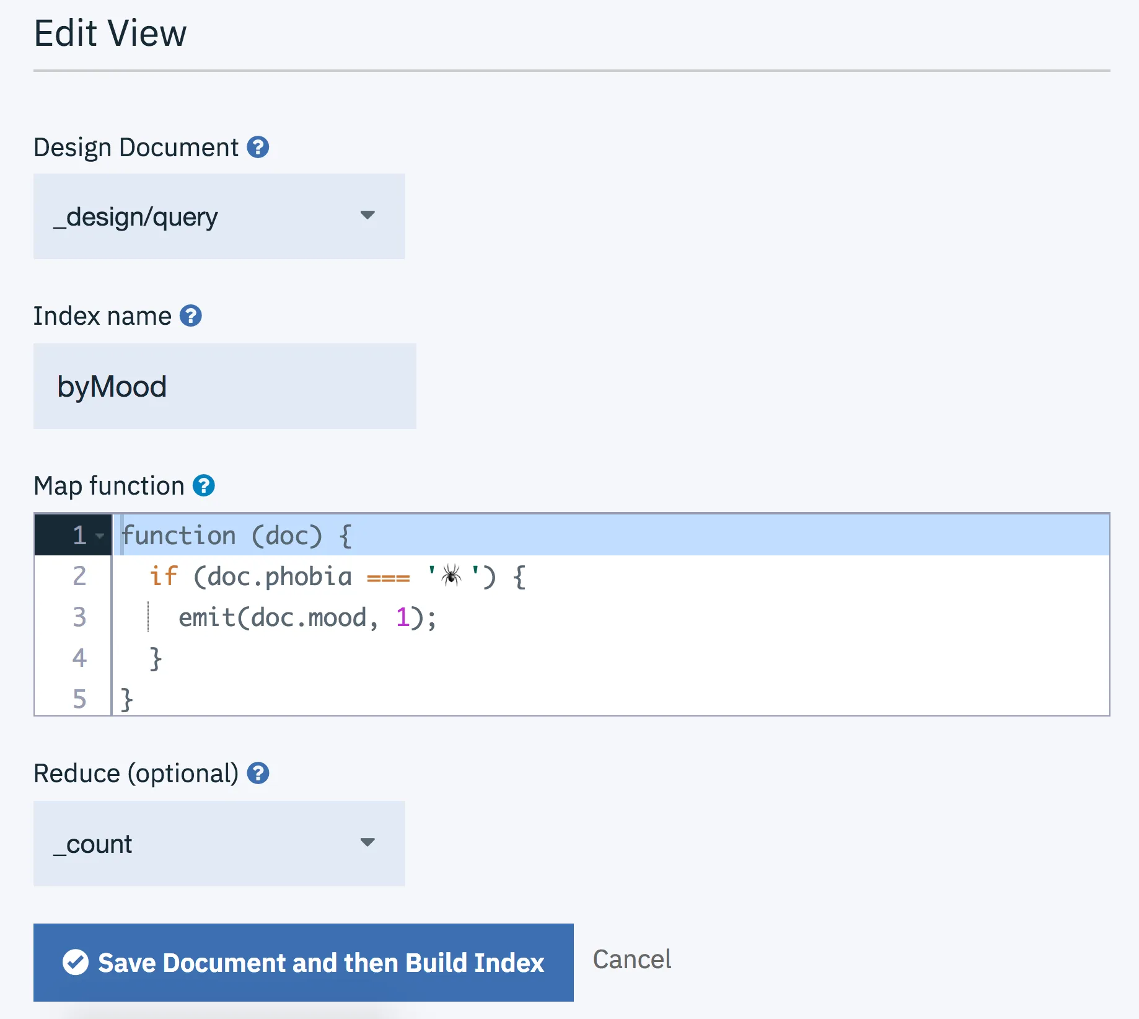The height and width of the screenshot is (1019, 1139).
Task: Open help for Map function
Action: tap(204, 486)
